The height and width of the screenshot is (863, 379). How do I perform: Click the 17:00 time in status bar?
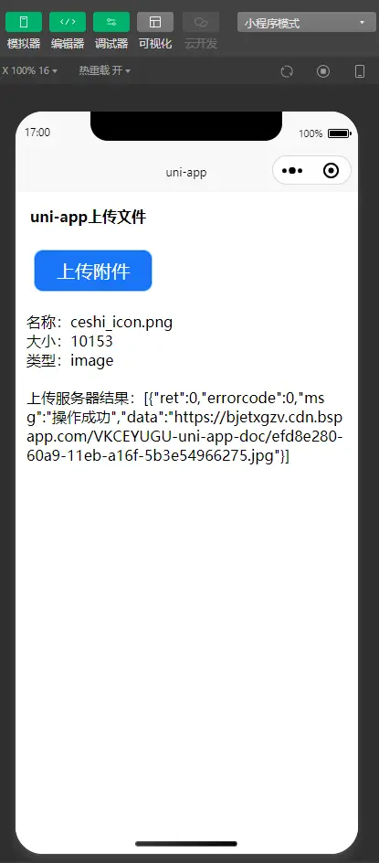[37, 132]
